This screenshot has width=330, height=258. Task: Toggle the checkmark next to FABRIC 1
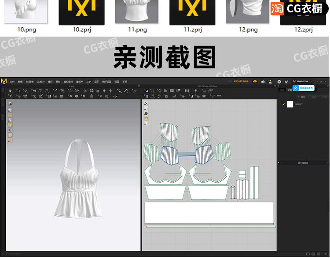coord(283,104)
